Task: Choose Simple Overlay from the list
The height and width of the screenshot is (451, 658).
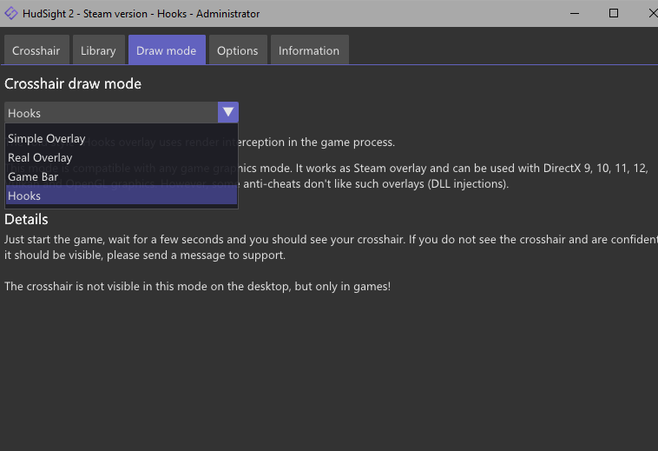Action: [122, 138]
